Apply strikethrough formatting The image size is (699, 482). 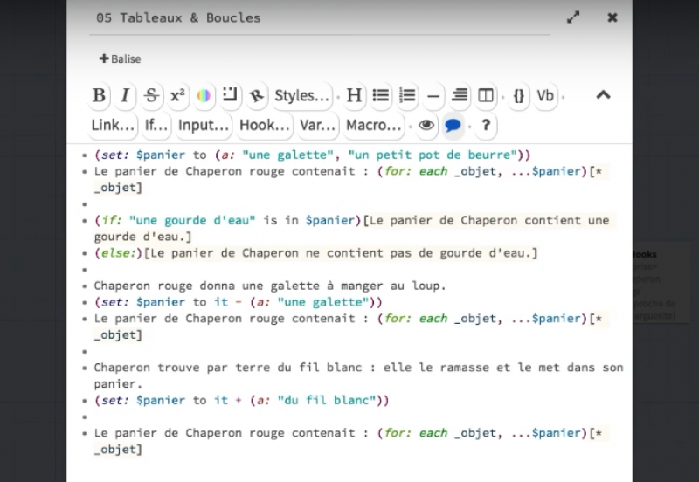(151, 96)
